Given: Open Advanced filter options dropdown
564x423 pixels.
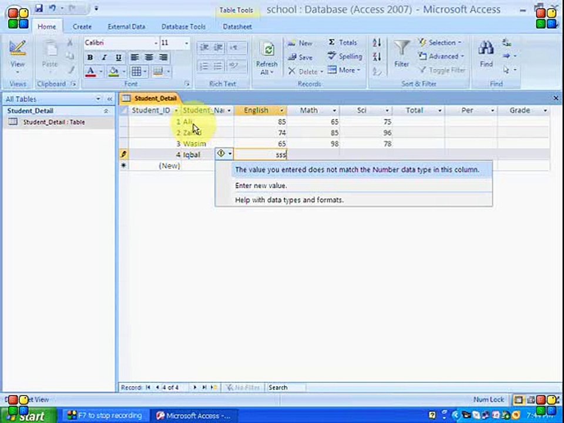Looking at the screenshot, I should [x=441, y=56].
